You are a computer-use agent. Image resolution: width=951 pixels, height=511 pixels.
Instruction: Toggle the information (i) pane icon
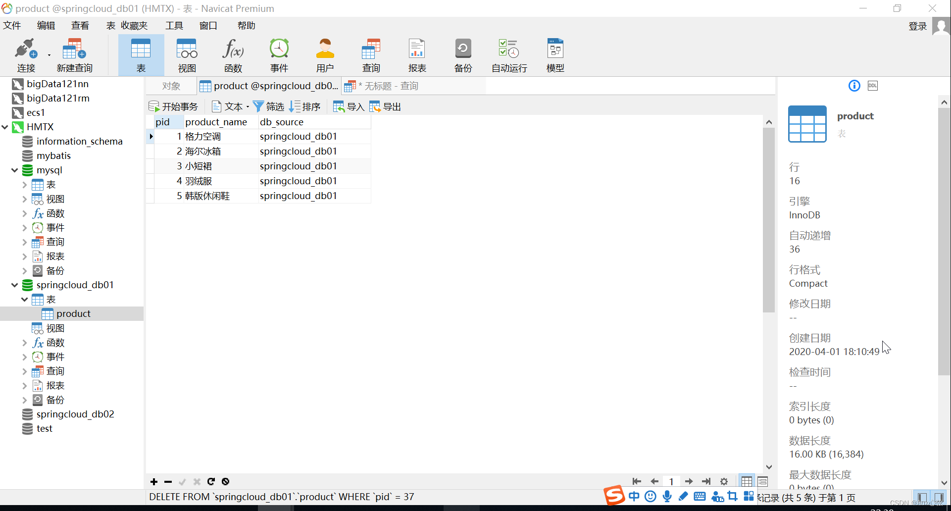coord(853,85)
